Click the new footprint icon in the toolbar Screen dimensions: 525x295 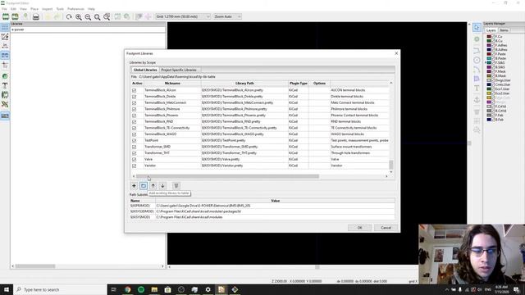[6, 16]
